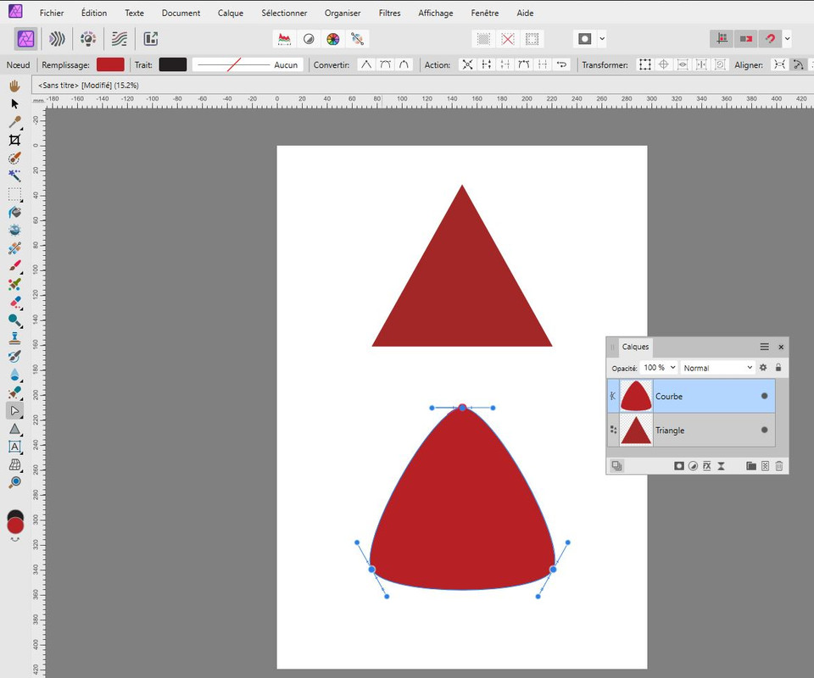This screenshot has width=814, height=678.
Task: Toggle the layer lock icon
Action: [778, 367]
